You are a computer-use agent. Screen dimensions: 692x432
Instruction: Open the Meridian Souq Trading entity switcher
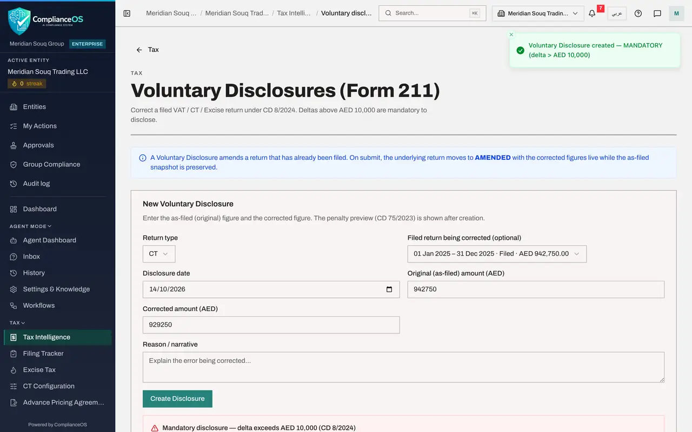pos(538,13)
